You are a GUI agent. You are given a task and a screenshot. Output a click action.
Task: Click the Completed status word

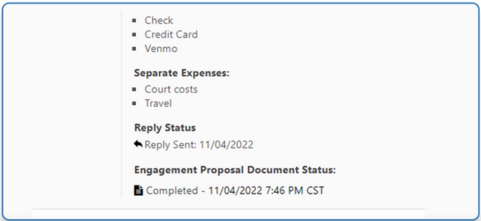point(172,191)
